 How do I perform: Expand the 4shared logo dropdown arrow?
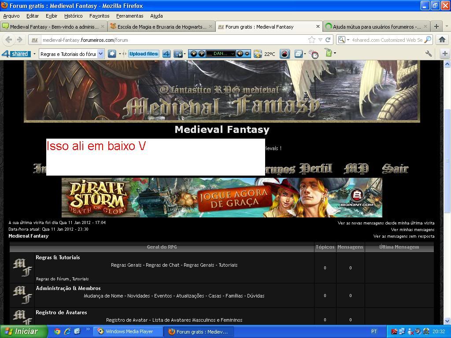click(34, 54)
